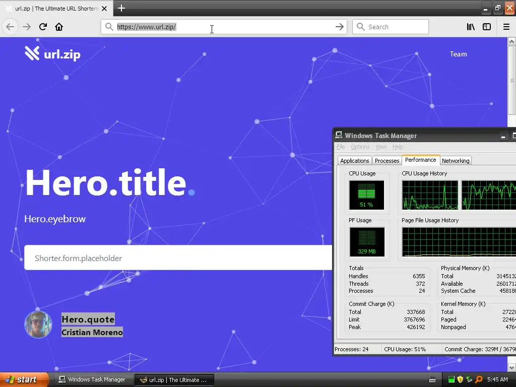The image size is (516, 387).
Task: Click the Cristian Moreno avatar photo
Action: 38,324
